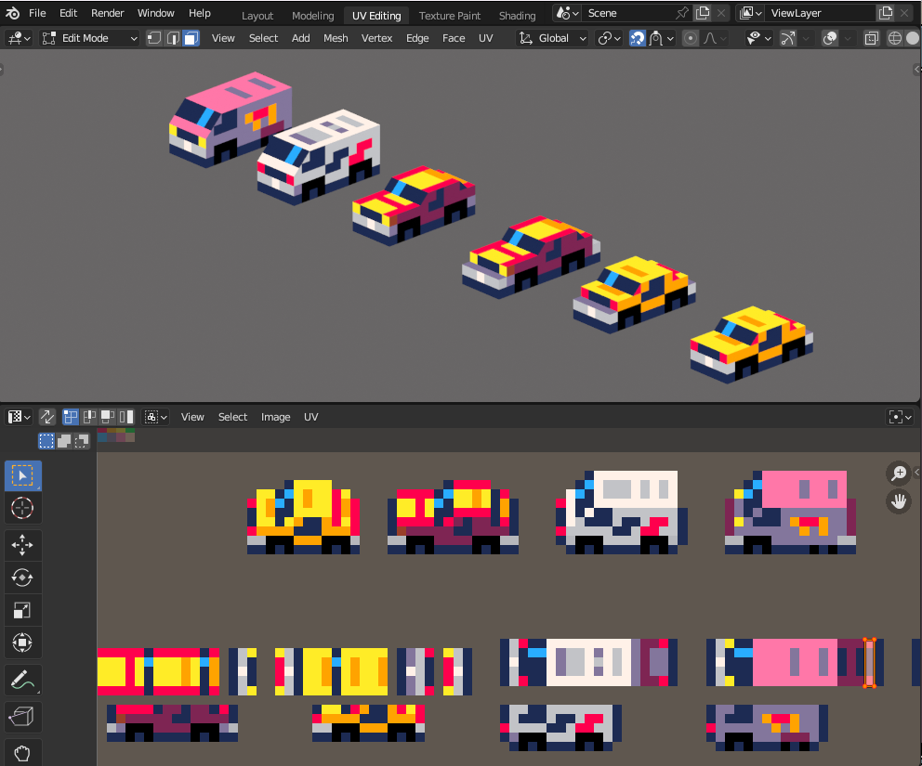
Task: Set selection mode to subtract selection
Action: point(82,441)
